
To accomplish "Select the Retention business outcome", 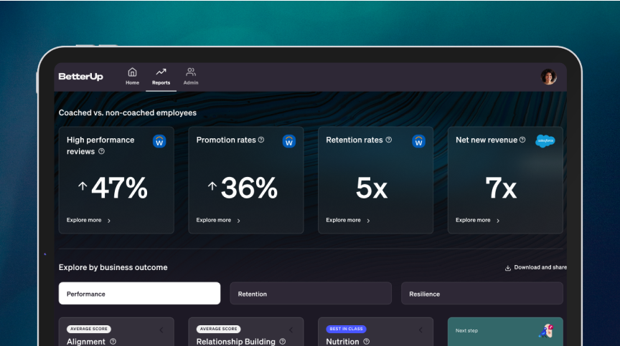I will point(310,294).
